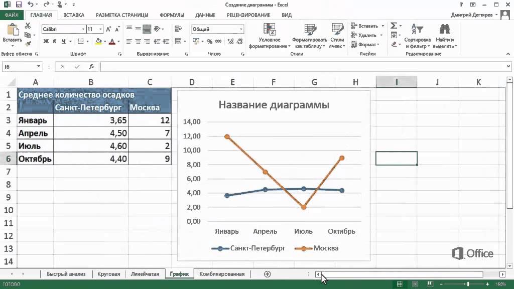Apply percent style to cell

click(210, 41)
